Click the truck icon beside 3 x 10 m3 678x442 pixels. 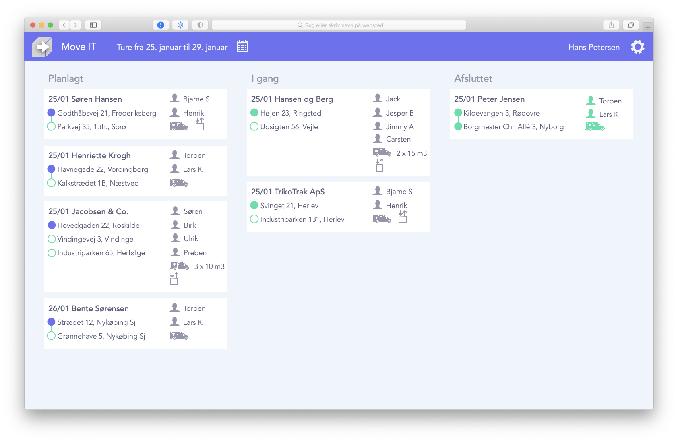(x=180, y=266)
